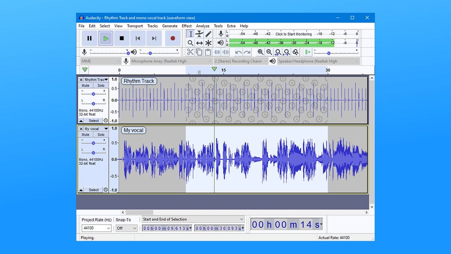
Task: Open the Start and End of Selection dropdown
Action: [x=193, y=219]
